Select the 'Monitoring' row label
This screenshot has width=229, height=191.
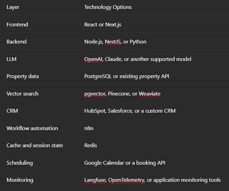[x=20, y=180]
